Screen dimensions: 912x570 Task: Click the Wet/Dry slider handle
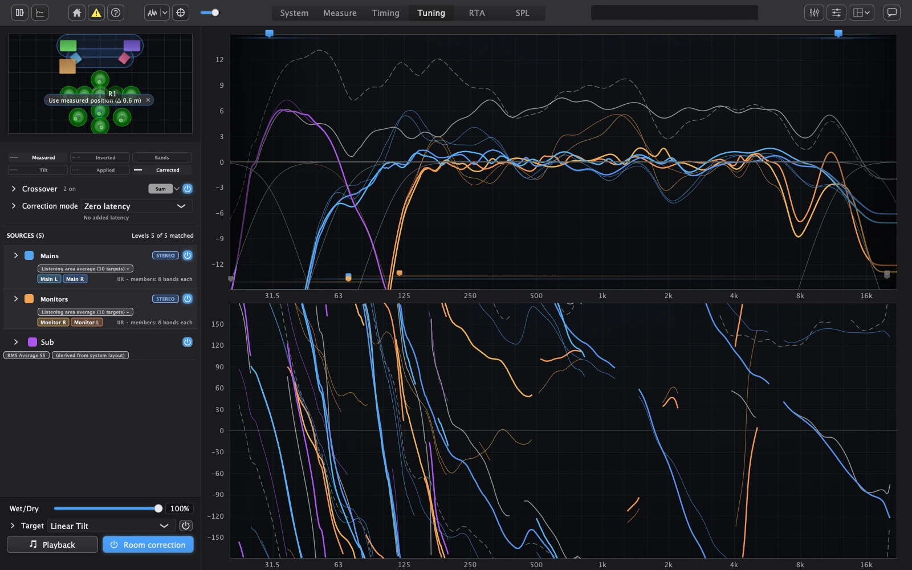pos(158,508)
